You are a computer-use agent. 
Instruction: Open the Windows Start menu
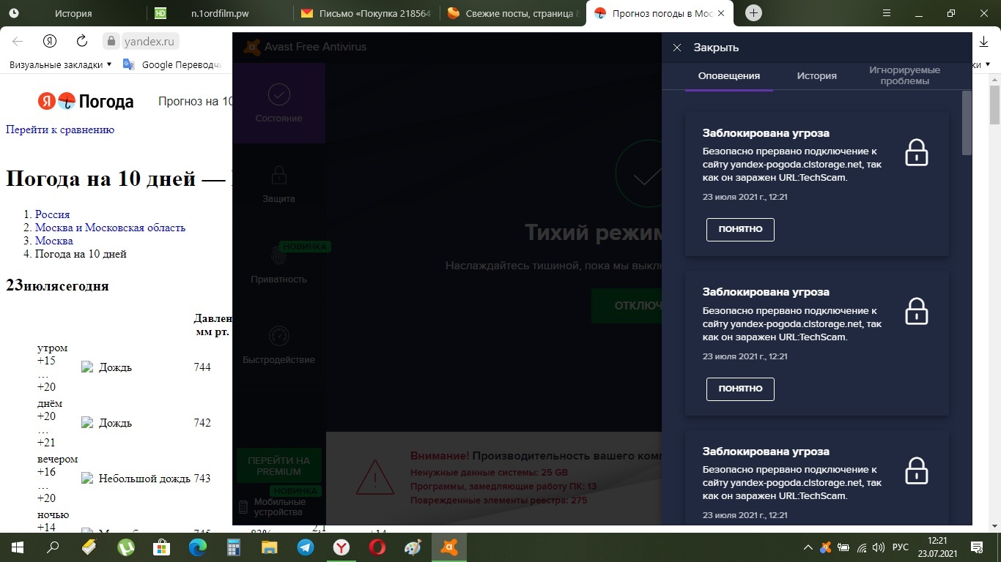(18, 547)
